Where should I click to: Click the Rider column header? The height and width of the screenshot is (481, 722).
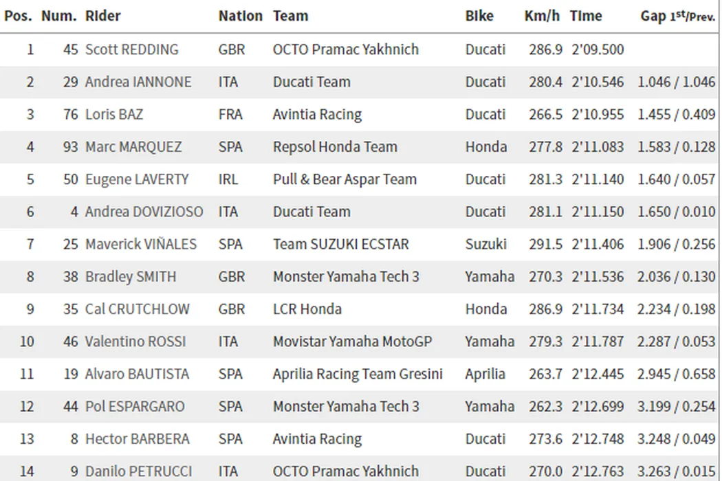point(102,16)
